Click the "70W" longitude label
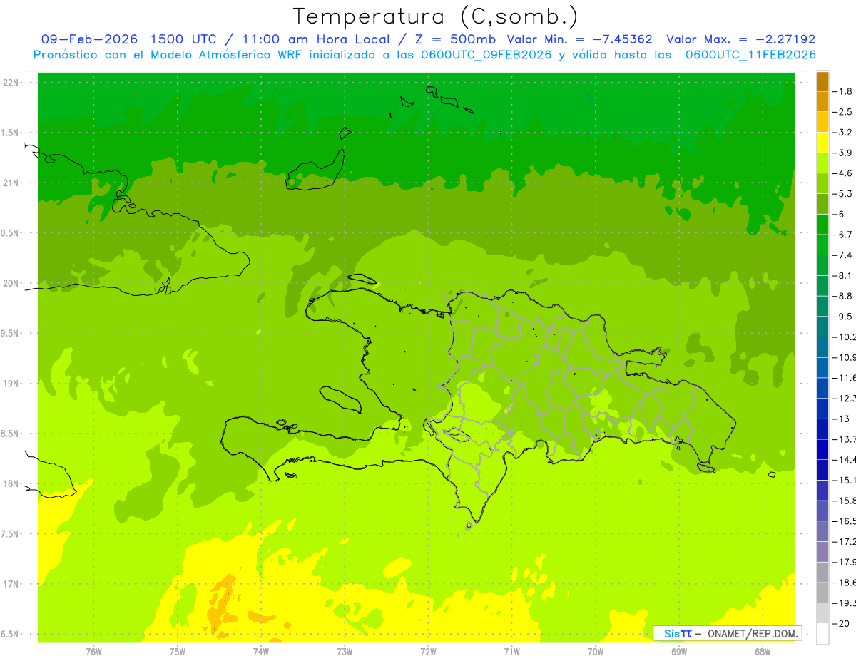This screenshot has width=856, height=661. point(596,652)
